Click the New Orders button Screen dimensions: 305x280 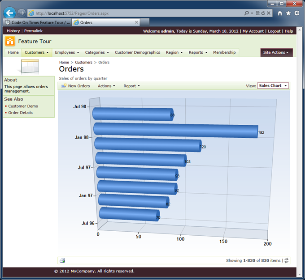(75, 86)
